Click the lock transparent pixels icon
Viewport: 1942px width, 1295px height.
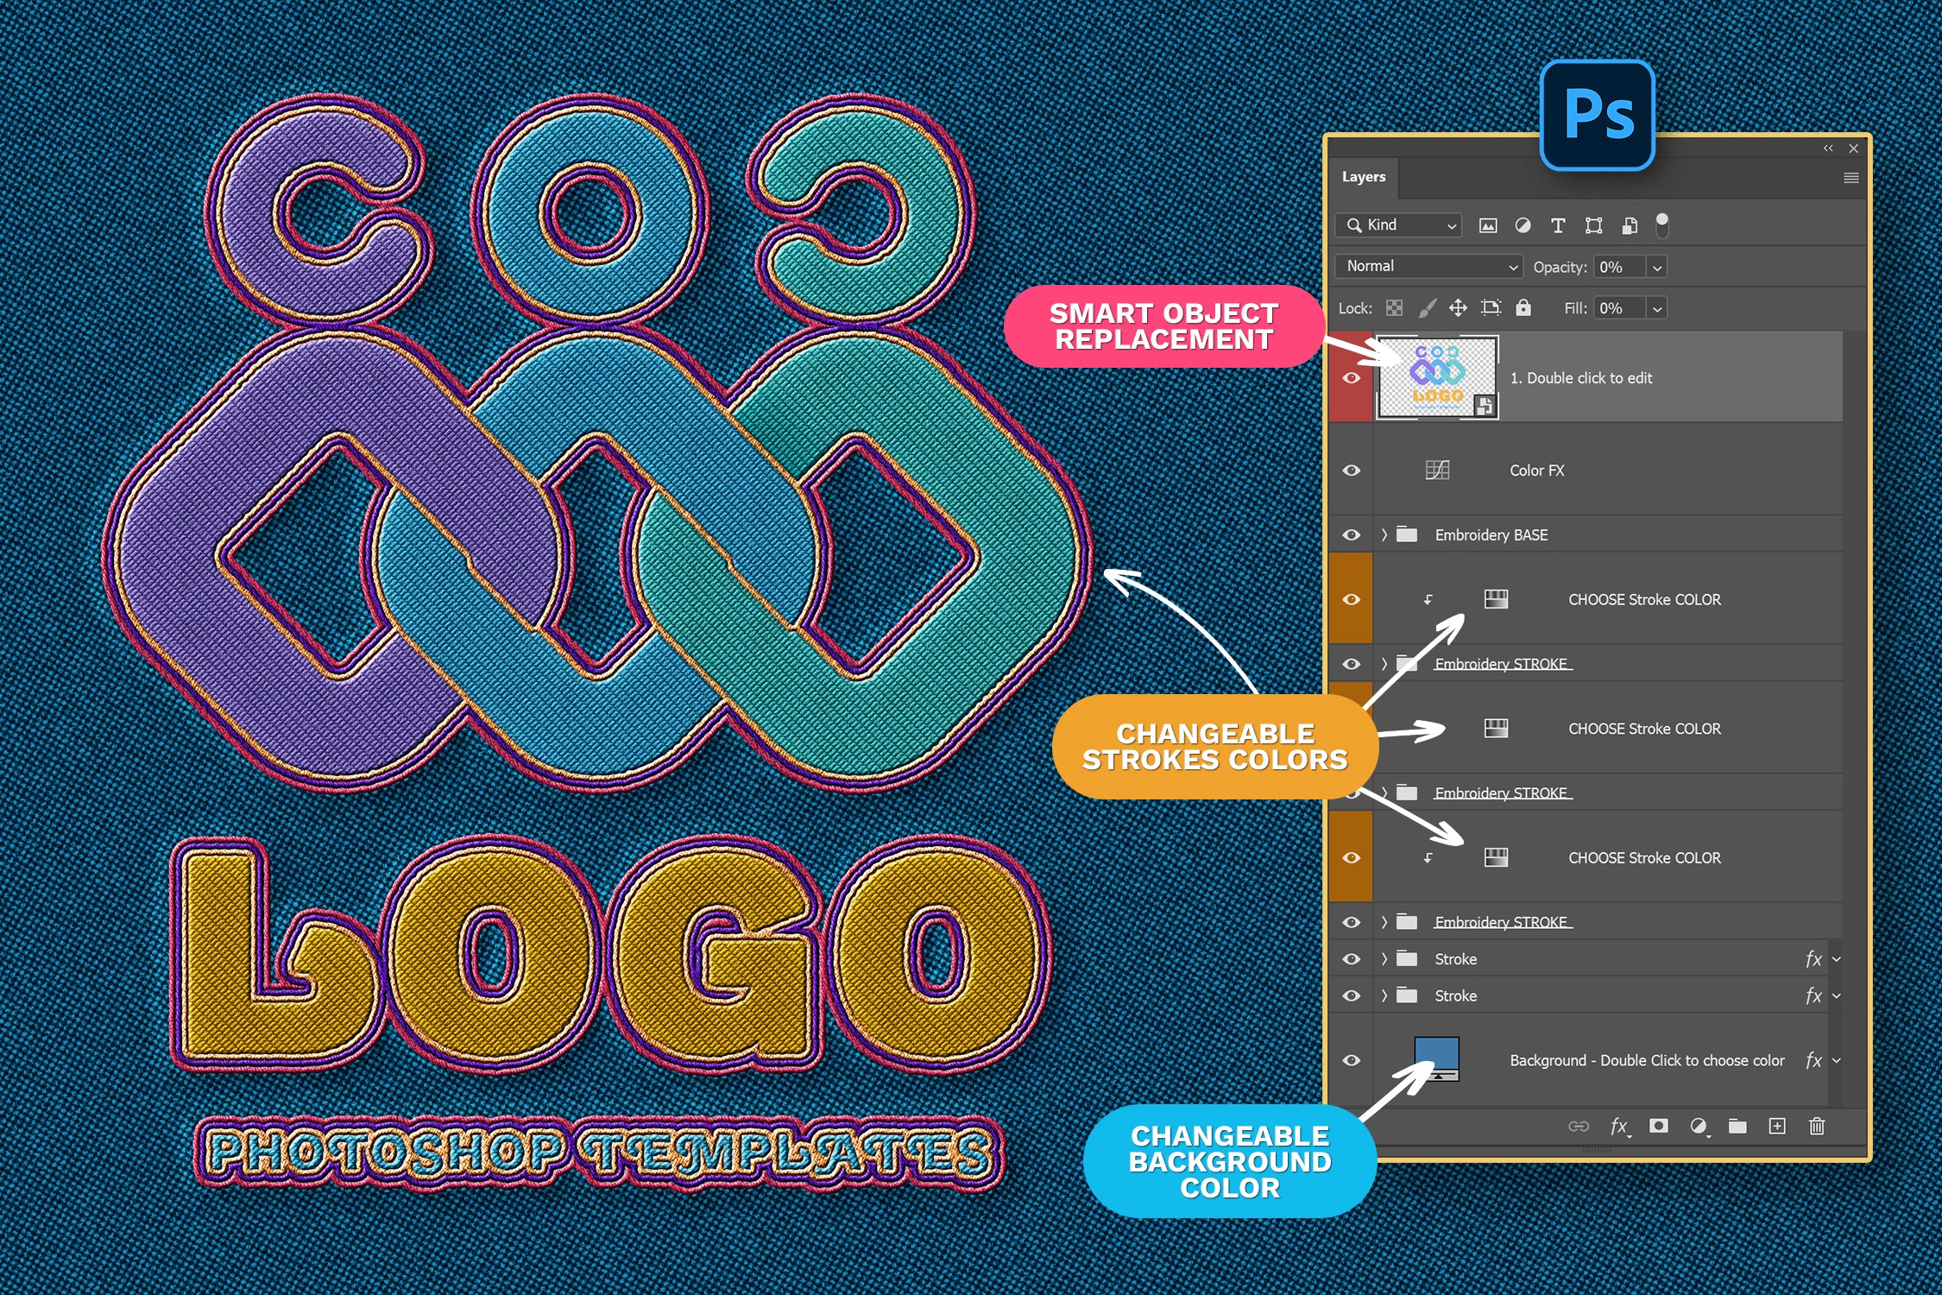1394,308
